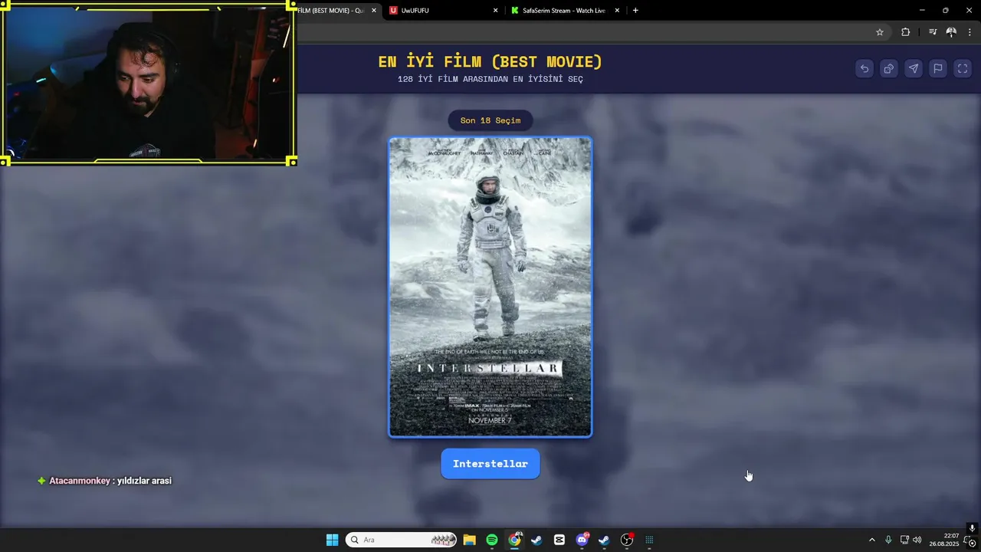Open Spotify from the taskbar
981x552 pixels.
[x=492, y=540]
